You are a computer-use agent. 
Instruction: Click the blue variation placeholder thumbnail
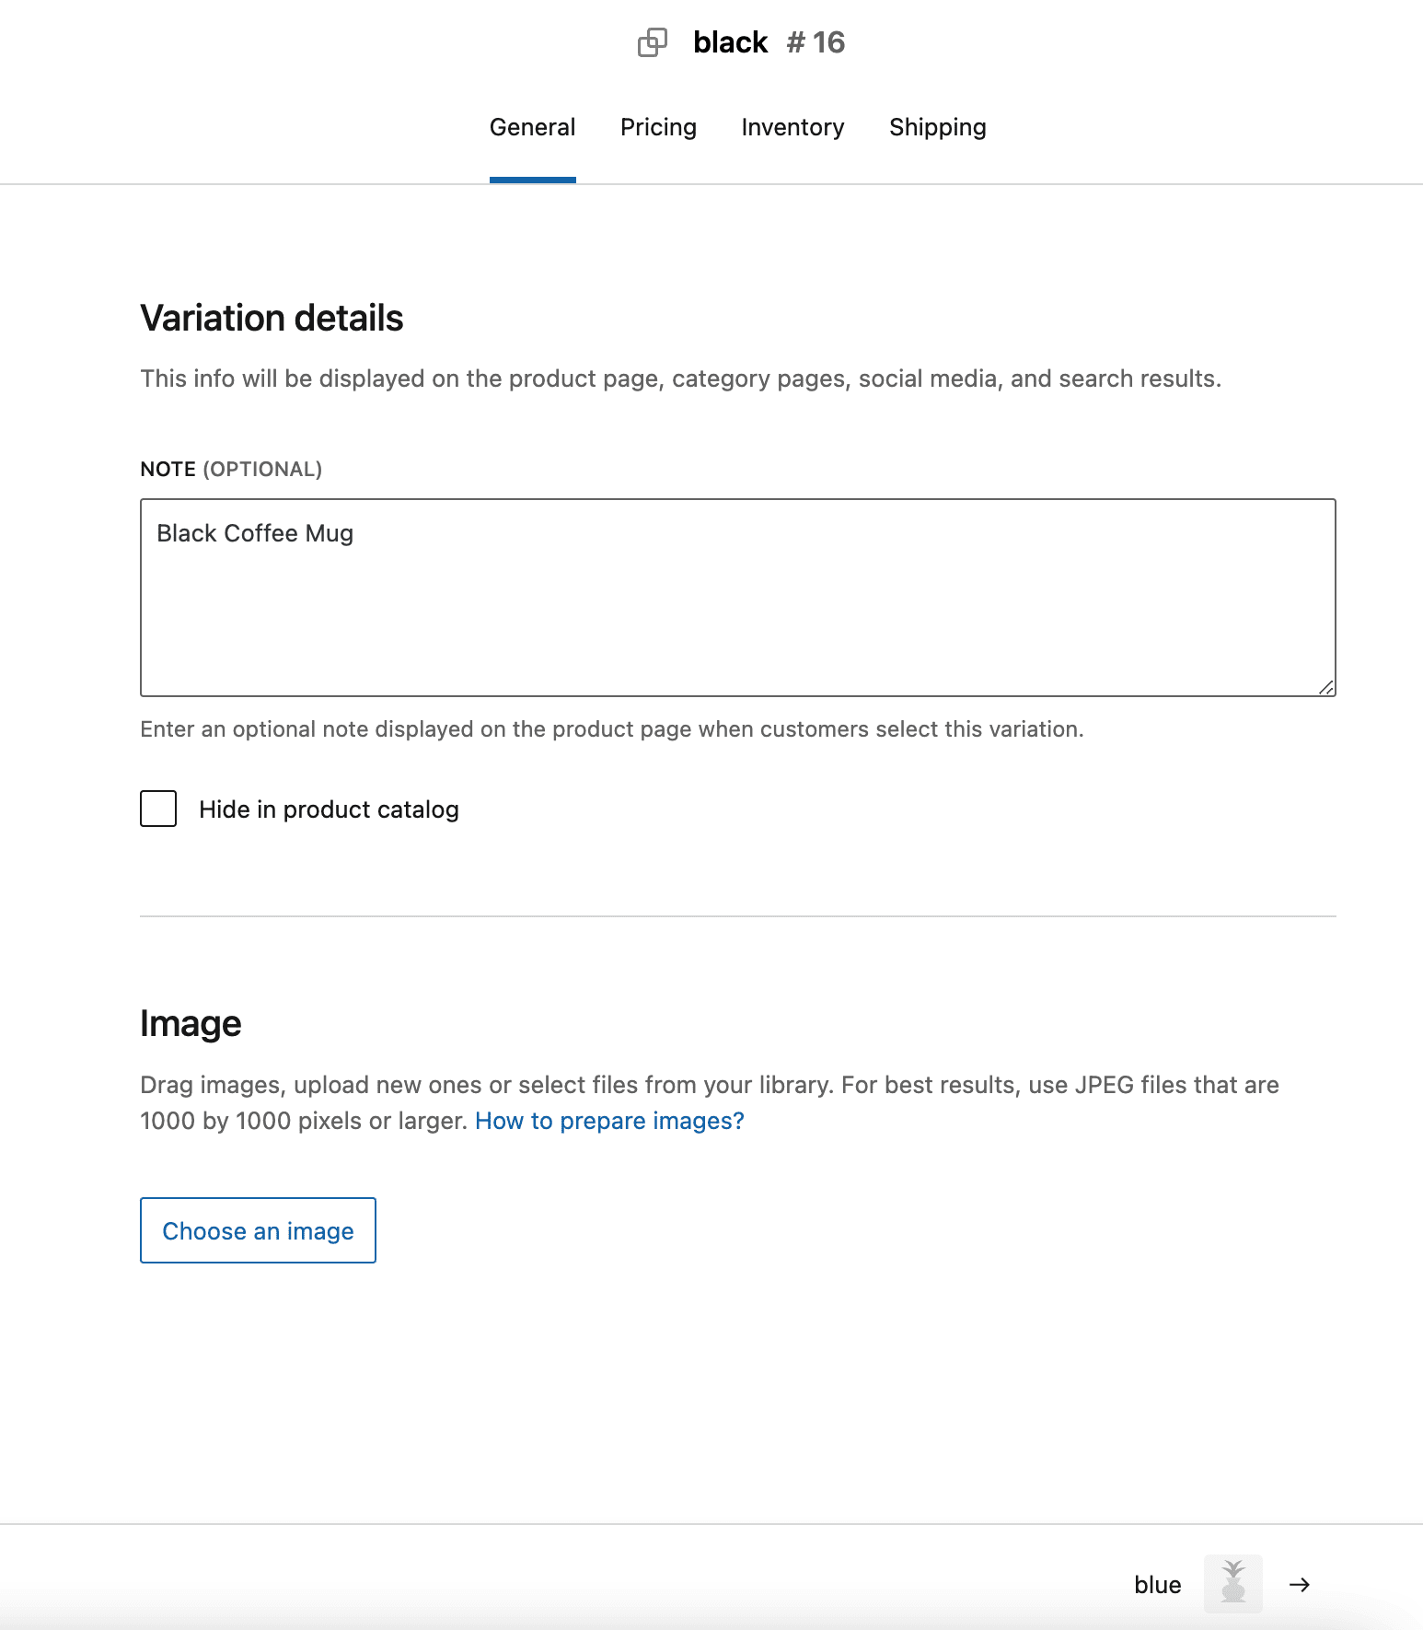click(x=1232, y=1583)
